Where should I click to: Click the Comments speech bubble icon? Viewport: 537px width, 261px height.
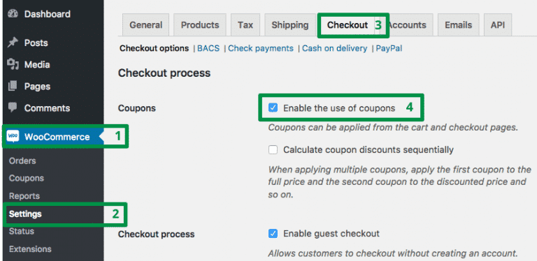click(x=13, y=108)
